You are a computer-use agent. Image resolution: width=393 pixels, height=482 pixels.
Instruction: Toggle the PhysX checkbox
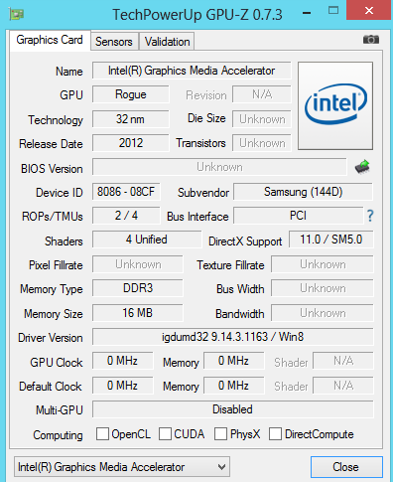[220, 433]
